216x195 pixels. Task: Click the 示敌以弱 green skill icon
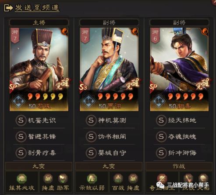[x=92, y=179]
